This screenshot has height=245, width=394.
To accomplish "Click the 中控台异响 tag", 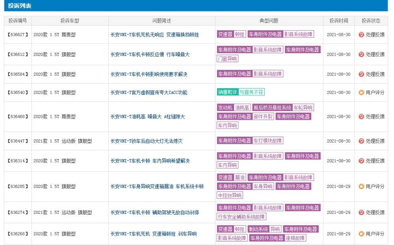I will pyautogui.click(x=230, y=195).
